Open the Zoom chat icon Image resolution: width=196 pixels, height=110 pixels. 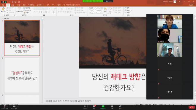pyautogui.click(x=94, y=107)
